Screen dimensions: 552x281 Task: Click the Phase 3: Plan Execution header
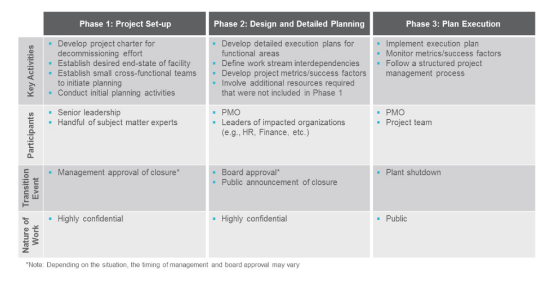point(453,24)
